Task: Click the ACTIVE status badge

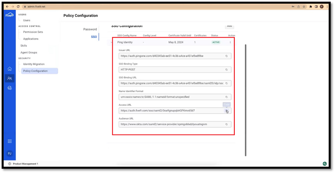Action: [x=216, y=42]
